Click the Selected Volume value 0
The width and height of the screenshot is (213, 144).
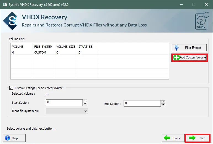click(x=46, y=94)
